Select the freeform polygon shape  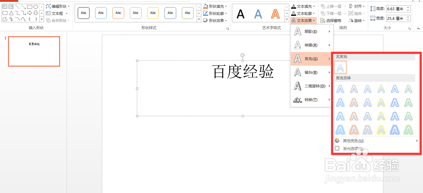[x=5, y=19]
